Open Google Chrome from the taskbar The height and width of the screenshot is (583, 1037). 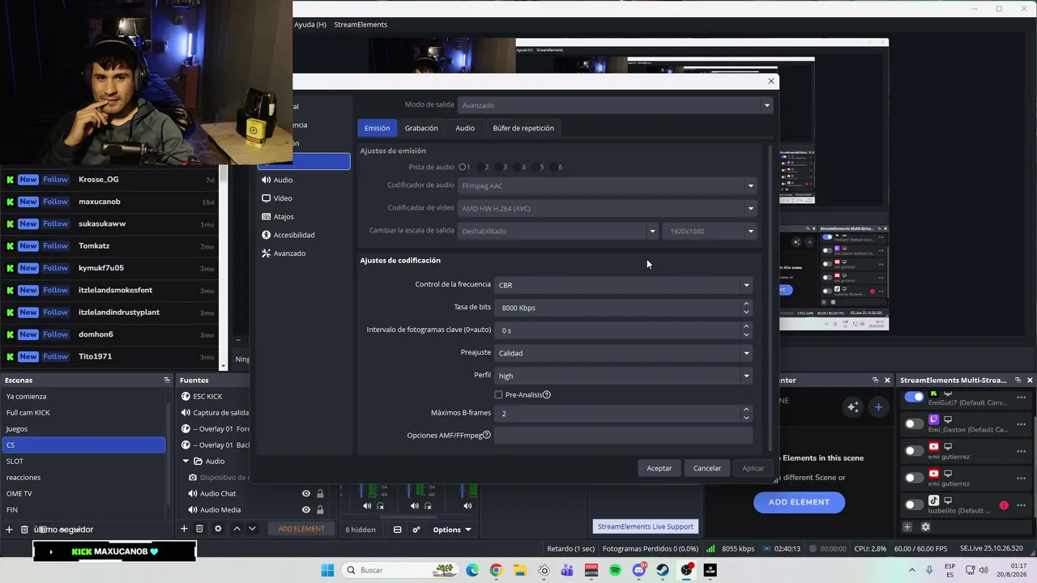[496, 570]
